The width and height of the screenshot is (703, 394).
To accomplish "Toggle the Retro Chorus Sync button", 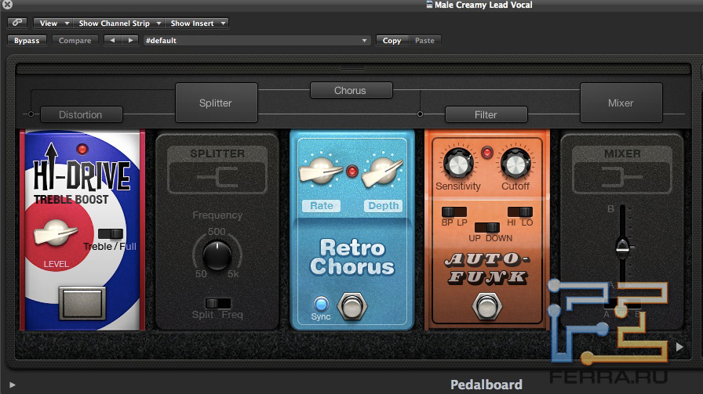I will 320,303.
